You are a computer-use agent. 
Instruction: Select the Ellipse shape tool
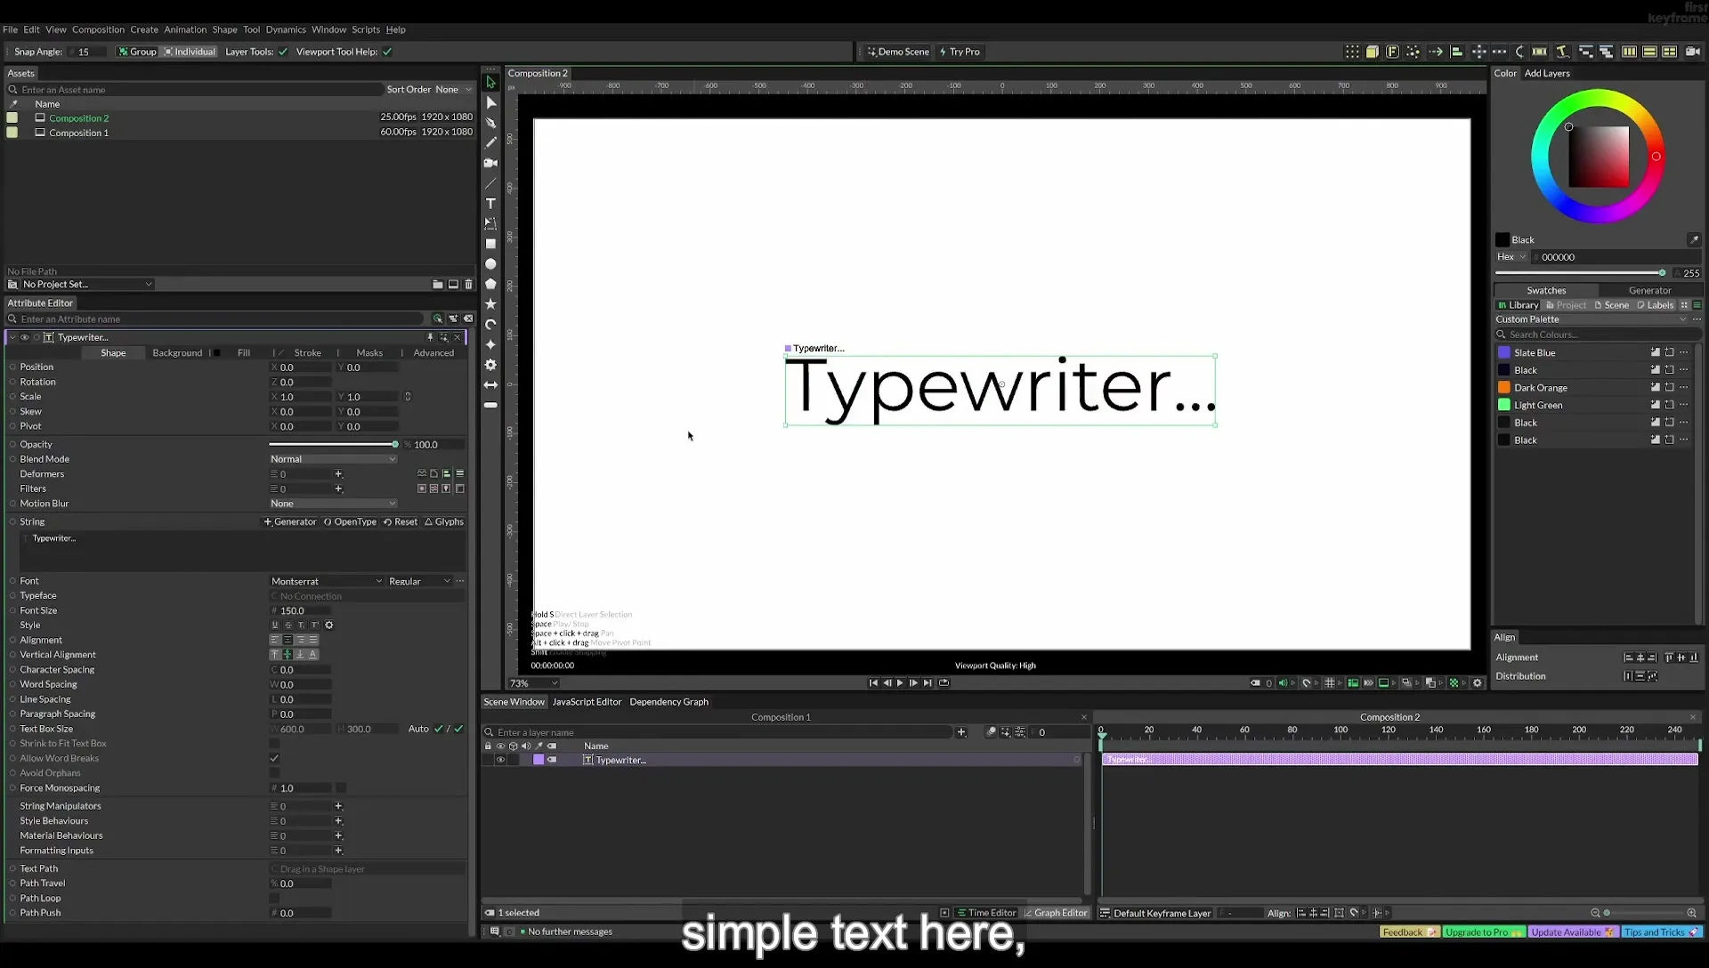[490, 264]
